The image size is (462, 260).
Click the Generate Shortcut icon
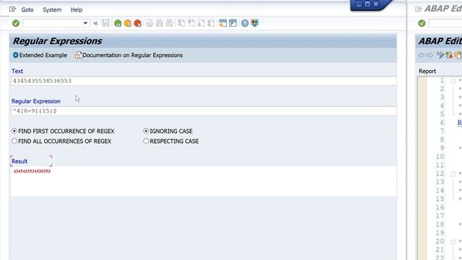232,23
